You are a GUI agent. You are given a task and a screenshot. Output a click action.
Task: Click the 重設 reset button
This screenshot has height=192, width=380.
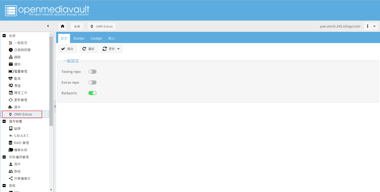click(89, 49)
